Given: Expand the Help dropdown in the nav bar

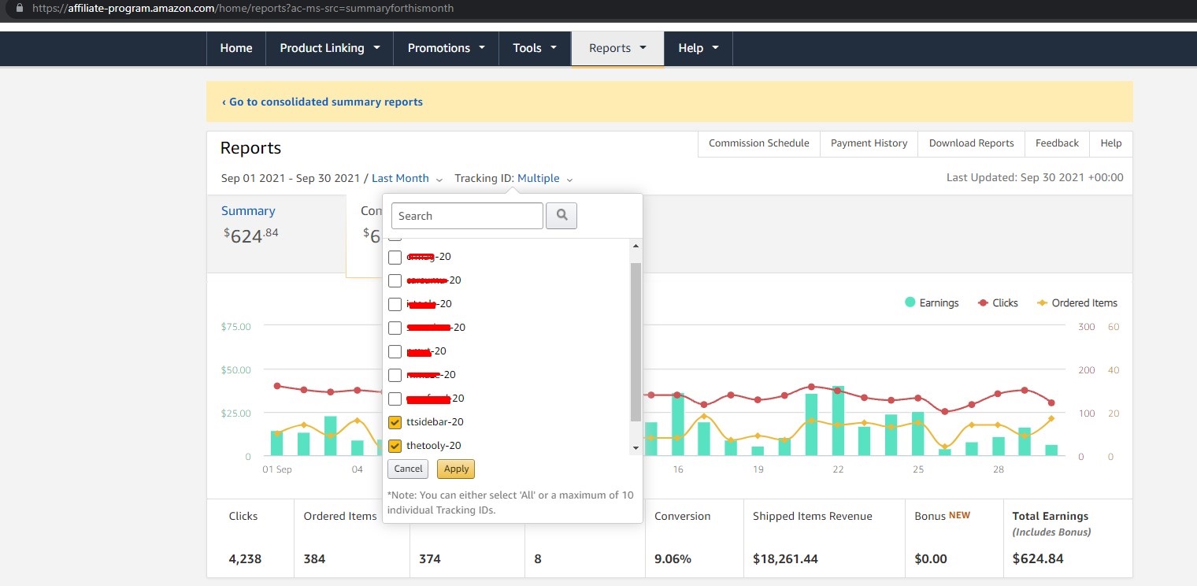Looking at the screenshot, I should [699, 48].
